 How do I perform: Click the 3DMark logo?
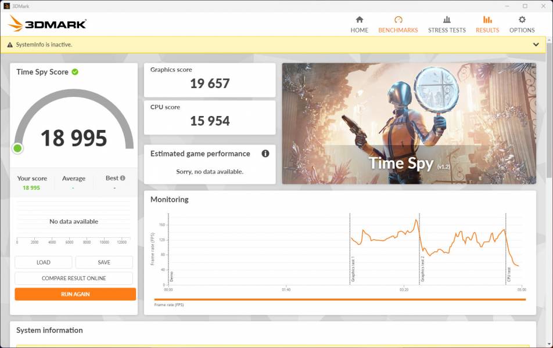pyautogui.click(x=48, y=24)
